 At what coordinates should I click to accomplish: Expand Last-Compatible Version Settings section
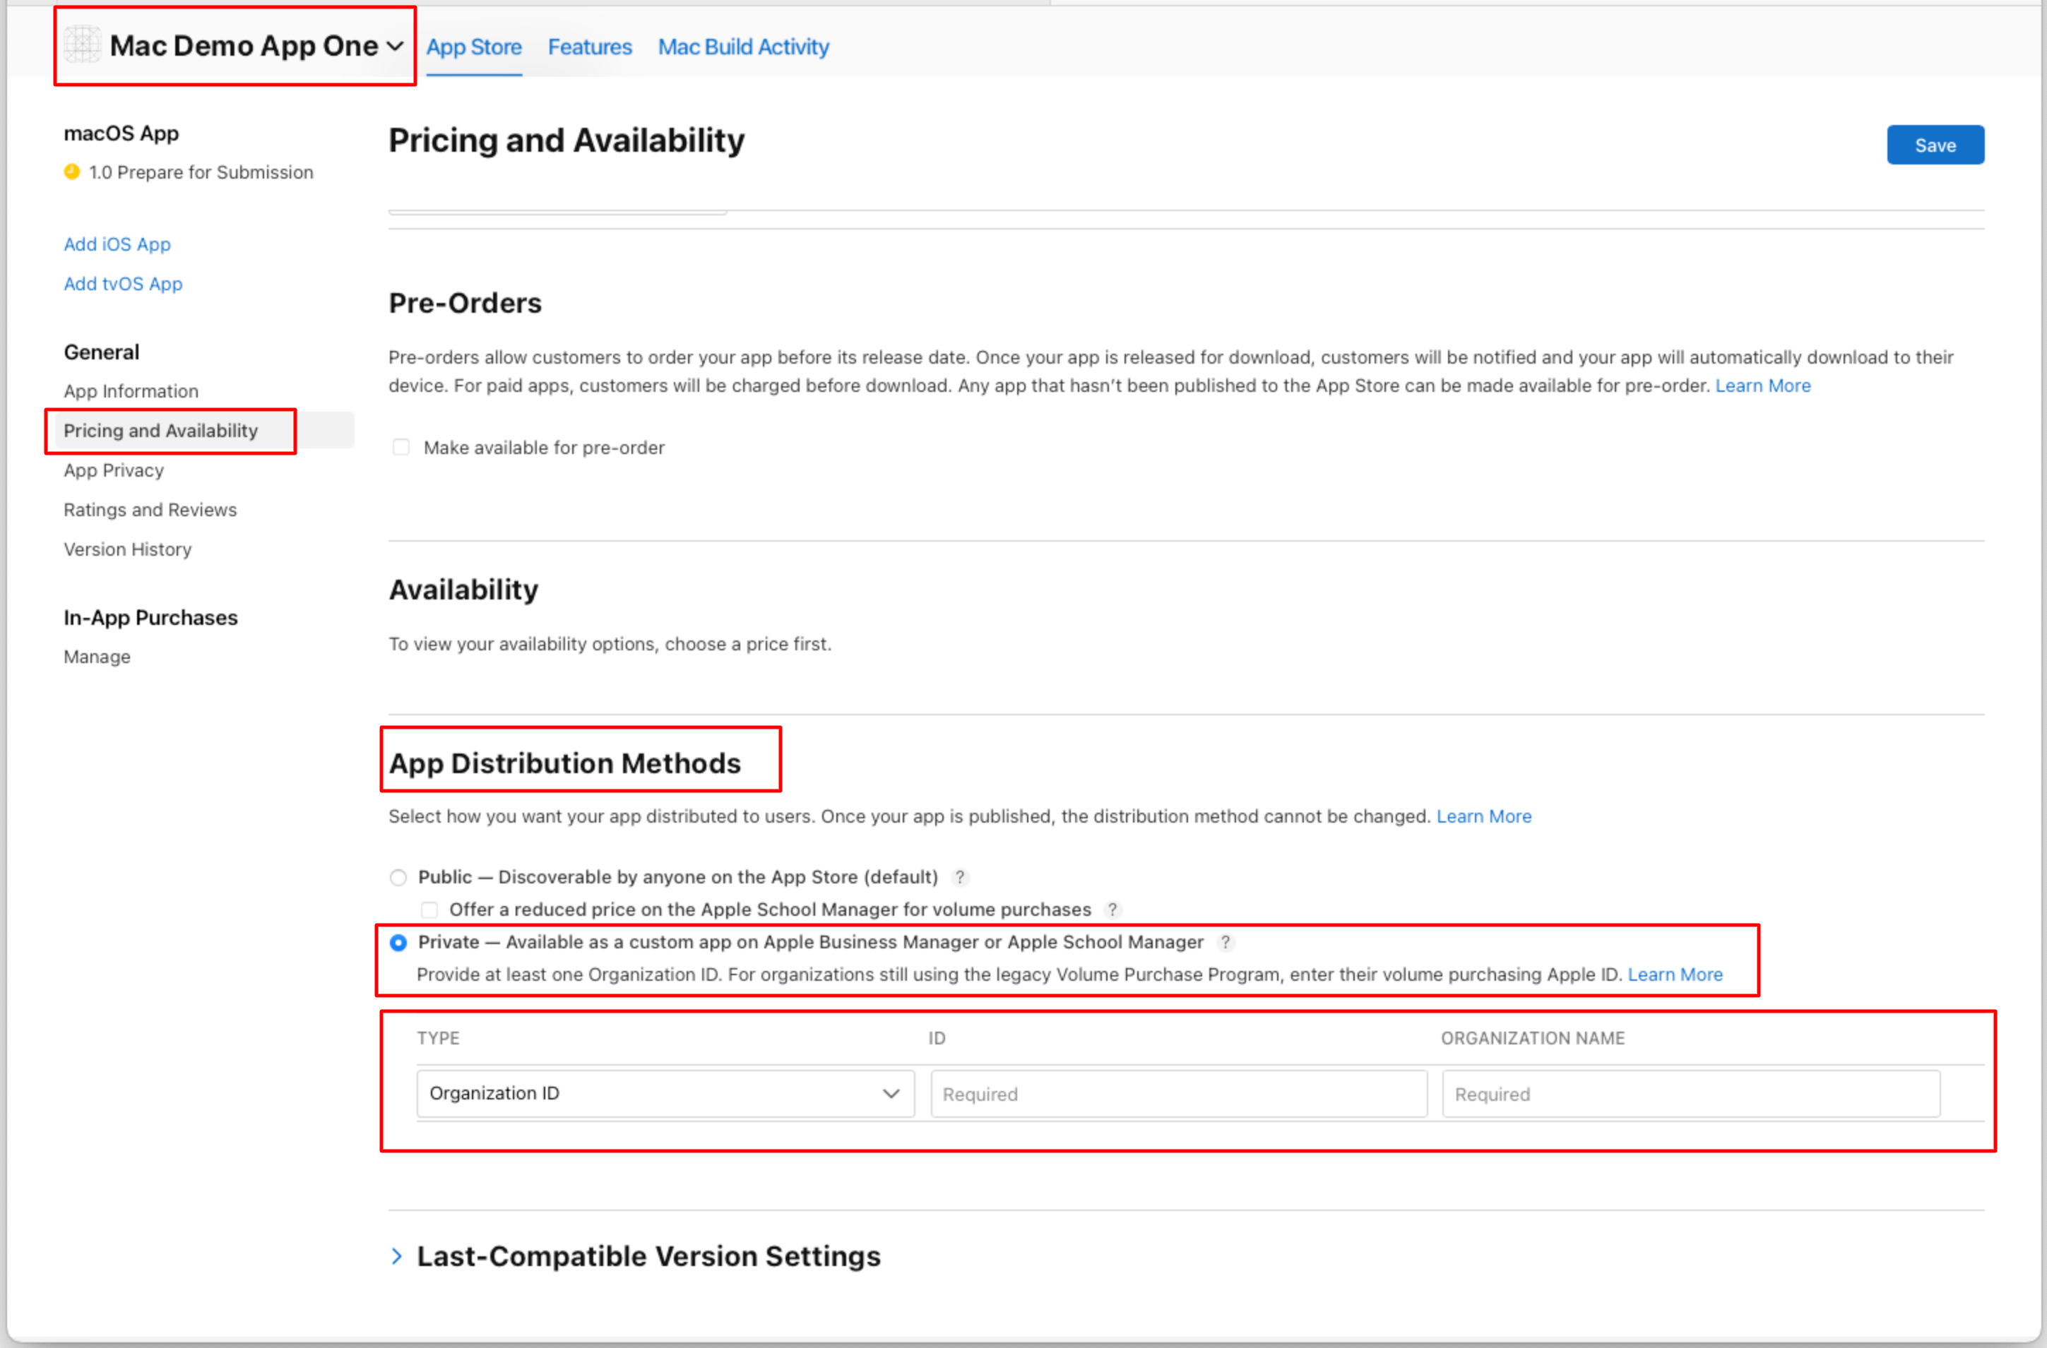coord(396,1256)
